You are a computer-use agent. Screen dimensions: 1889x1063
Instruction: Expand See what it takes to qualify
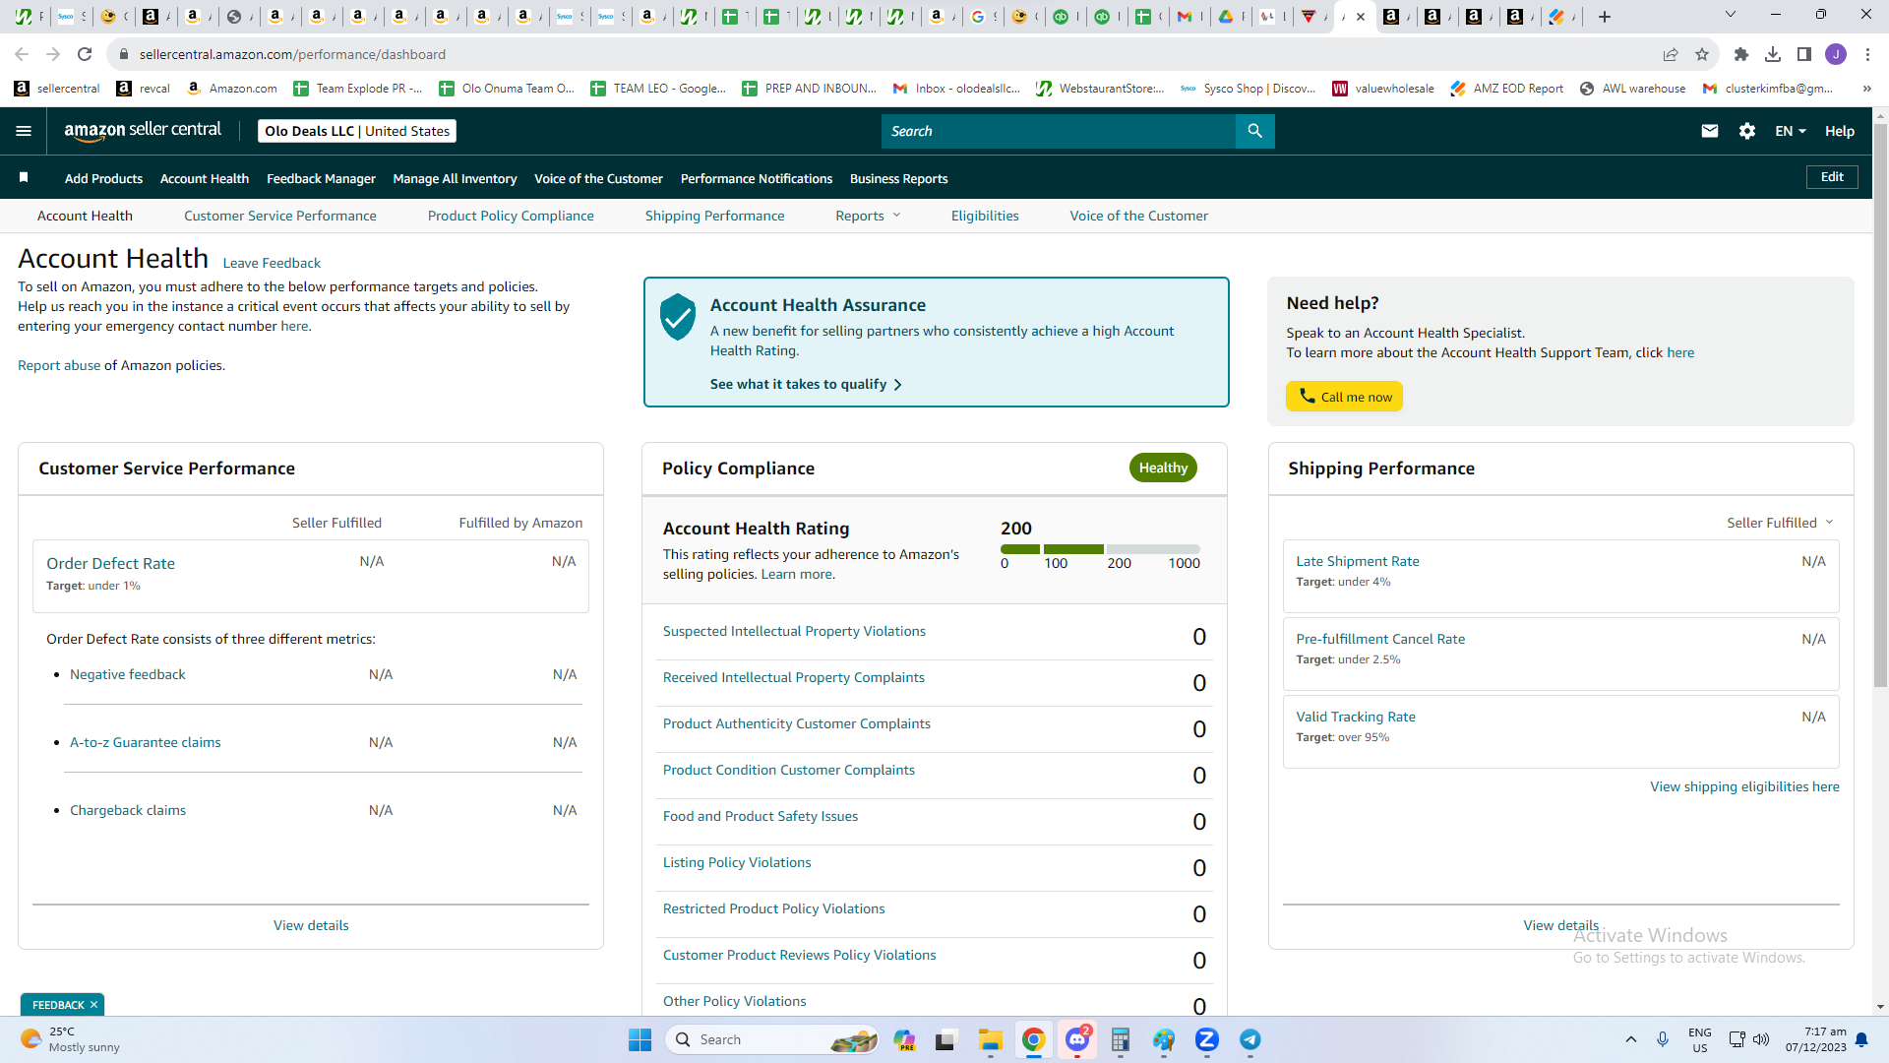[806, 384]
